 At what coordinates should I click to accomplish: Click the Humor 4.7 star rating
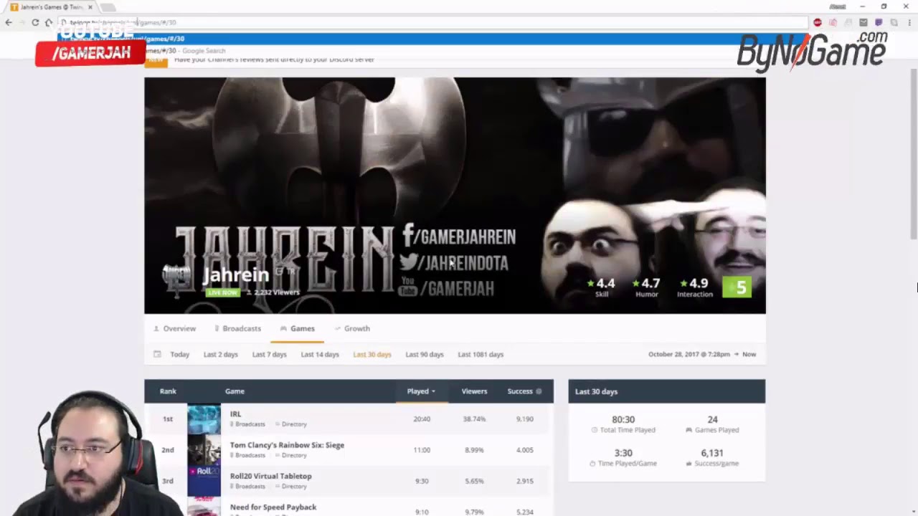646,287
